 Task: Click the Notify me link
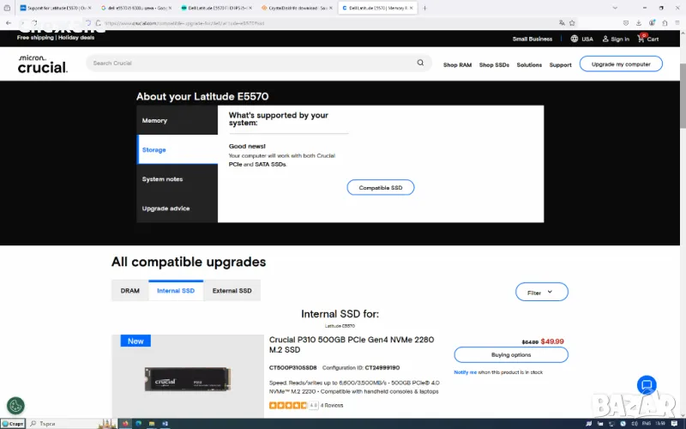point(465,372)
